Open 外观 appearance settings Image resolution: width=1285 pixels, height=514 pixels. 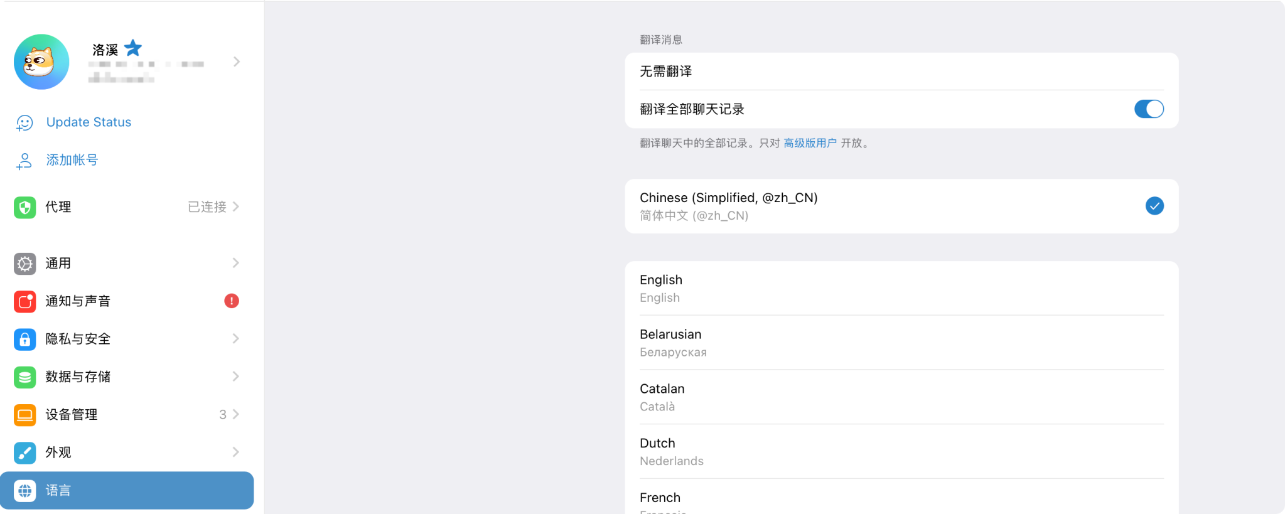pyautogui.click(x=127, y=452)
